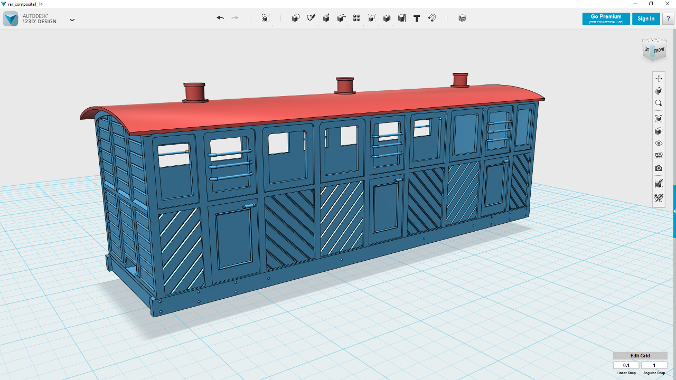The width and height of the screenshot is (676, 380).
Task: Click the Go Premium button
Action: pyautogui.click(x=606, y=18)
